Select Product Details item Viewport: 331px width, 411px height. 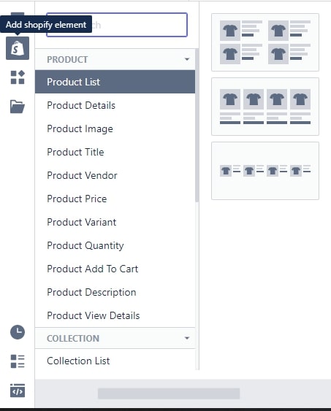tap(115, 105)
